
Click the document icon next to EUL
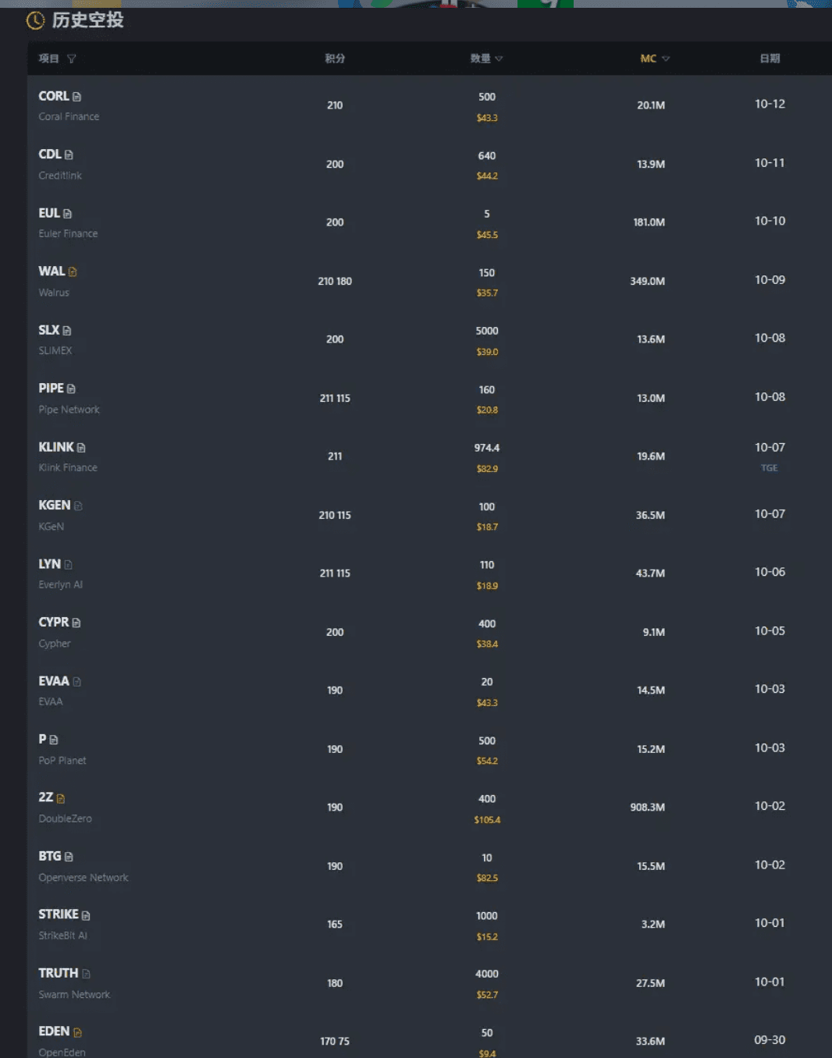(x=67, y=214)
